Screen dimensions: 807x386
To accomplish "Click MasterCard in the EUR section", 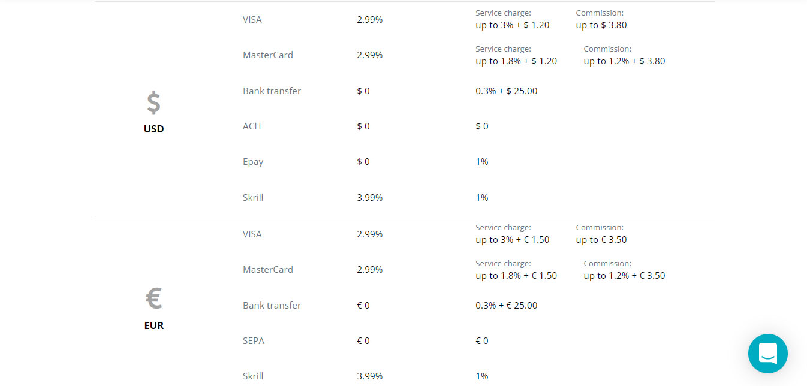I will pyautogui.click(x=268, y=269).
